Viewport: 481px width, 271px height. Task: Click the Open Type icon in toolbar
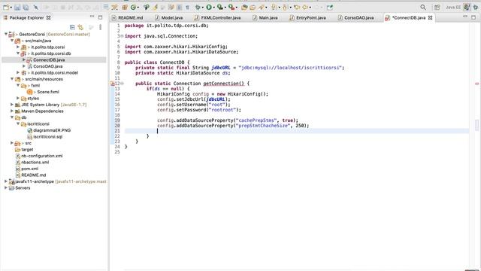point(244,8)
